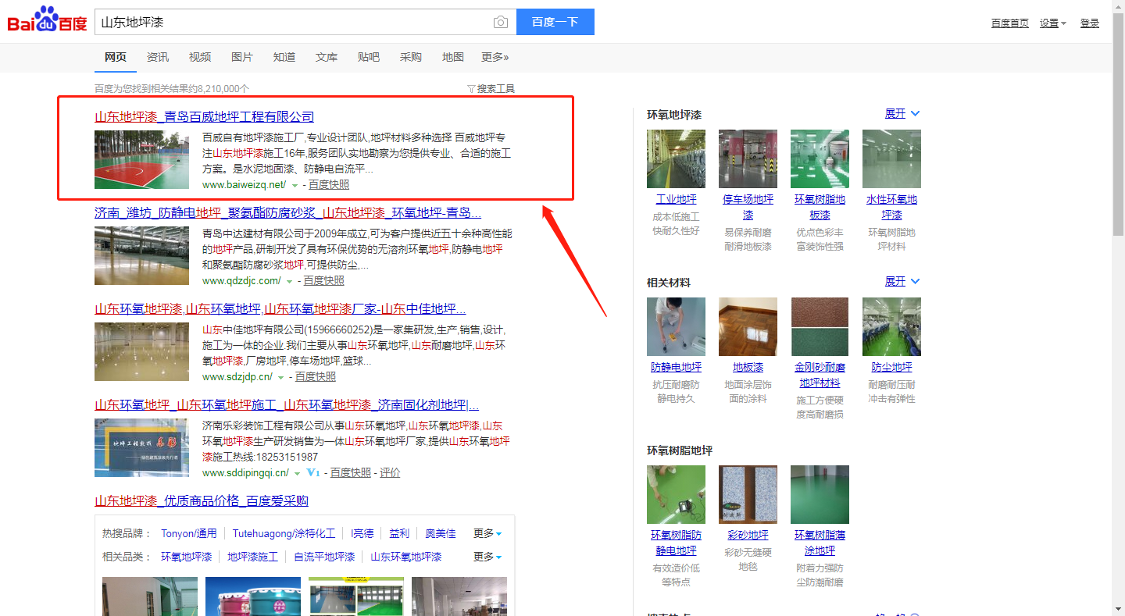Click thumbnail of sddipingqi result
1125x616 pixels.
[x=141, y=447]
